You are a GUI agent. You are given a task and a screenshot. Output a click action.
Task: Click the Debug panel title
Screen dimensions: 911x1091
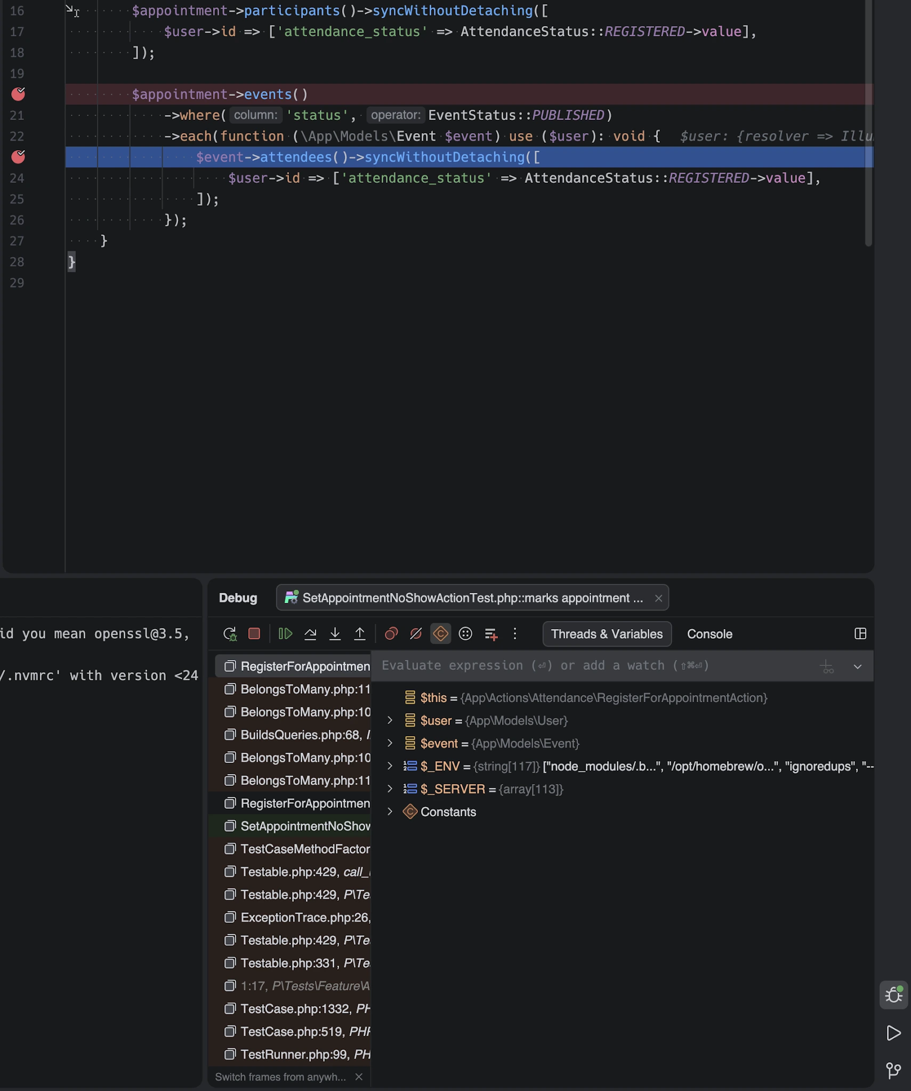(x=238, y=598)
